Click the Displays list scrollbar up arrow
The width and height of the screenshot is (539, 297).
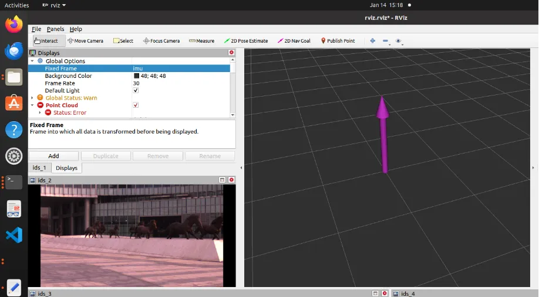233,60
